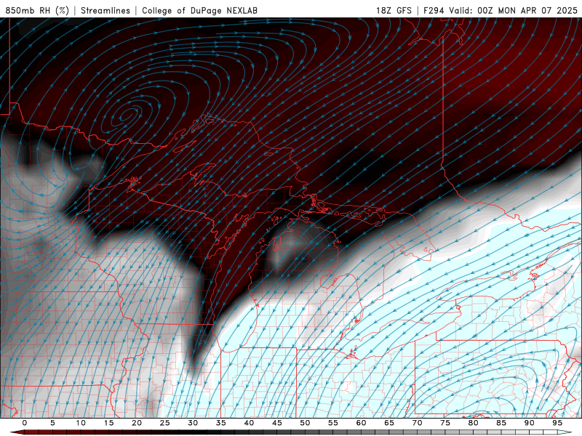Choose the "75" legend number
This screenshot has height=436, width=582.
point(445,423)
